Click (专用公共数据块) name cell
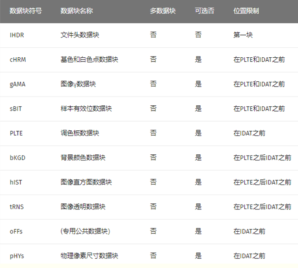Viewport: 298px width, 268px height. click(x=86, y=231)
